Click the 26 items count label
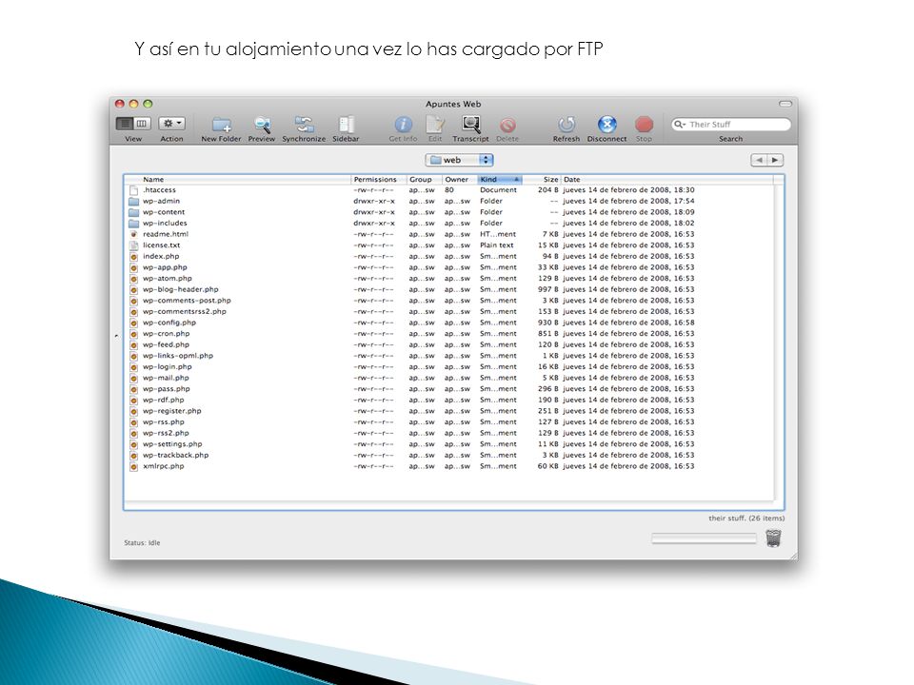Image resolution: width=914 pixels, height=685 pixels. [746, 519]
